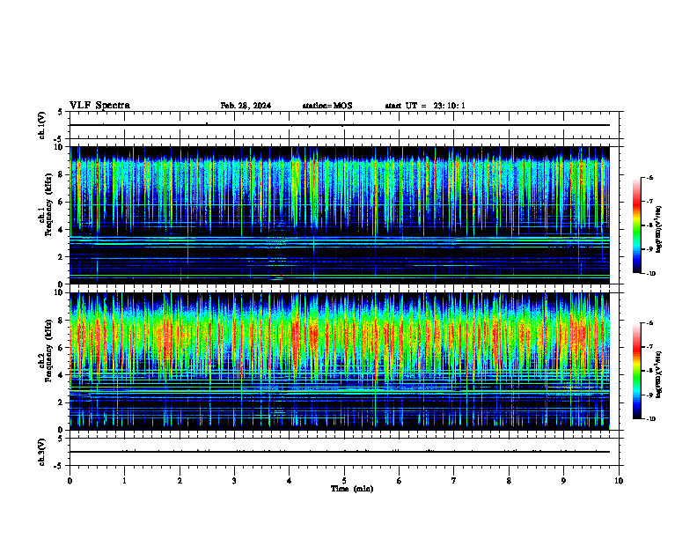The width and height of the screenshot is (697, 539).
Task: Click the "2" kHz tick on ch.1 frequency axis
Action: pyautogui.click(x=62, y=256)
